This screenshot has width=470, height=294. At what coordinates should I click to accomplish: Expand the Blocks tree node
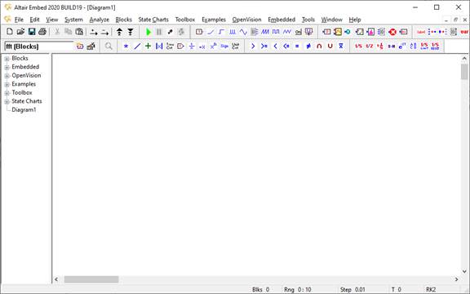coord(7,59)
